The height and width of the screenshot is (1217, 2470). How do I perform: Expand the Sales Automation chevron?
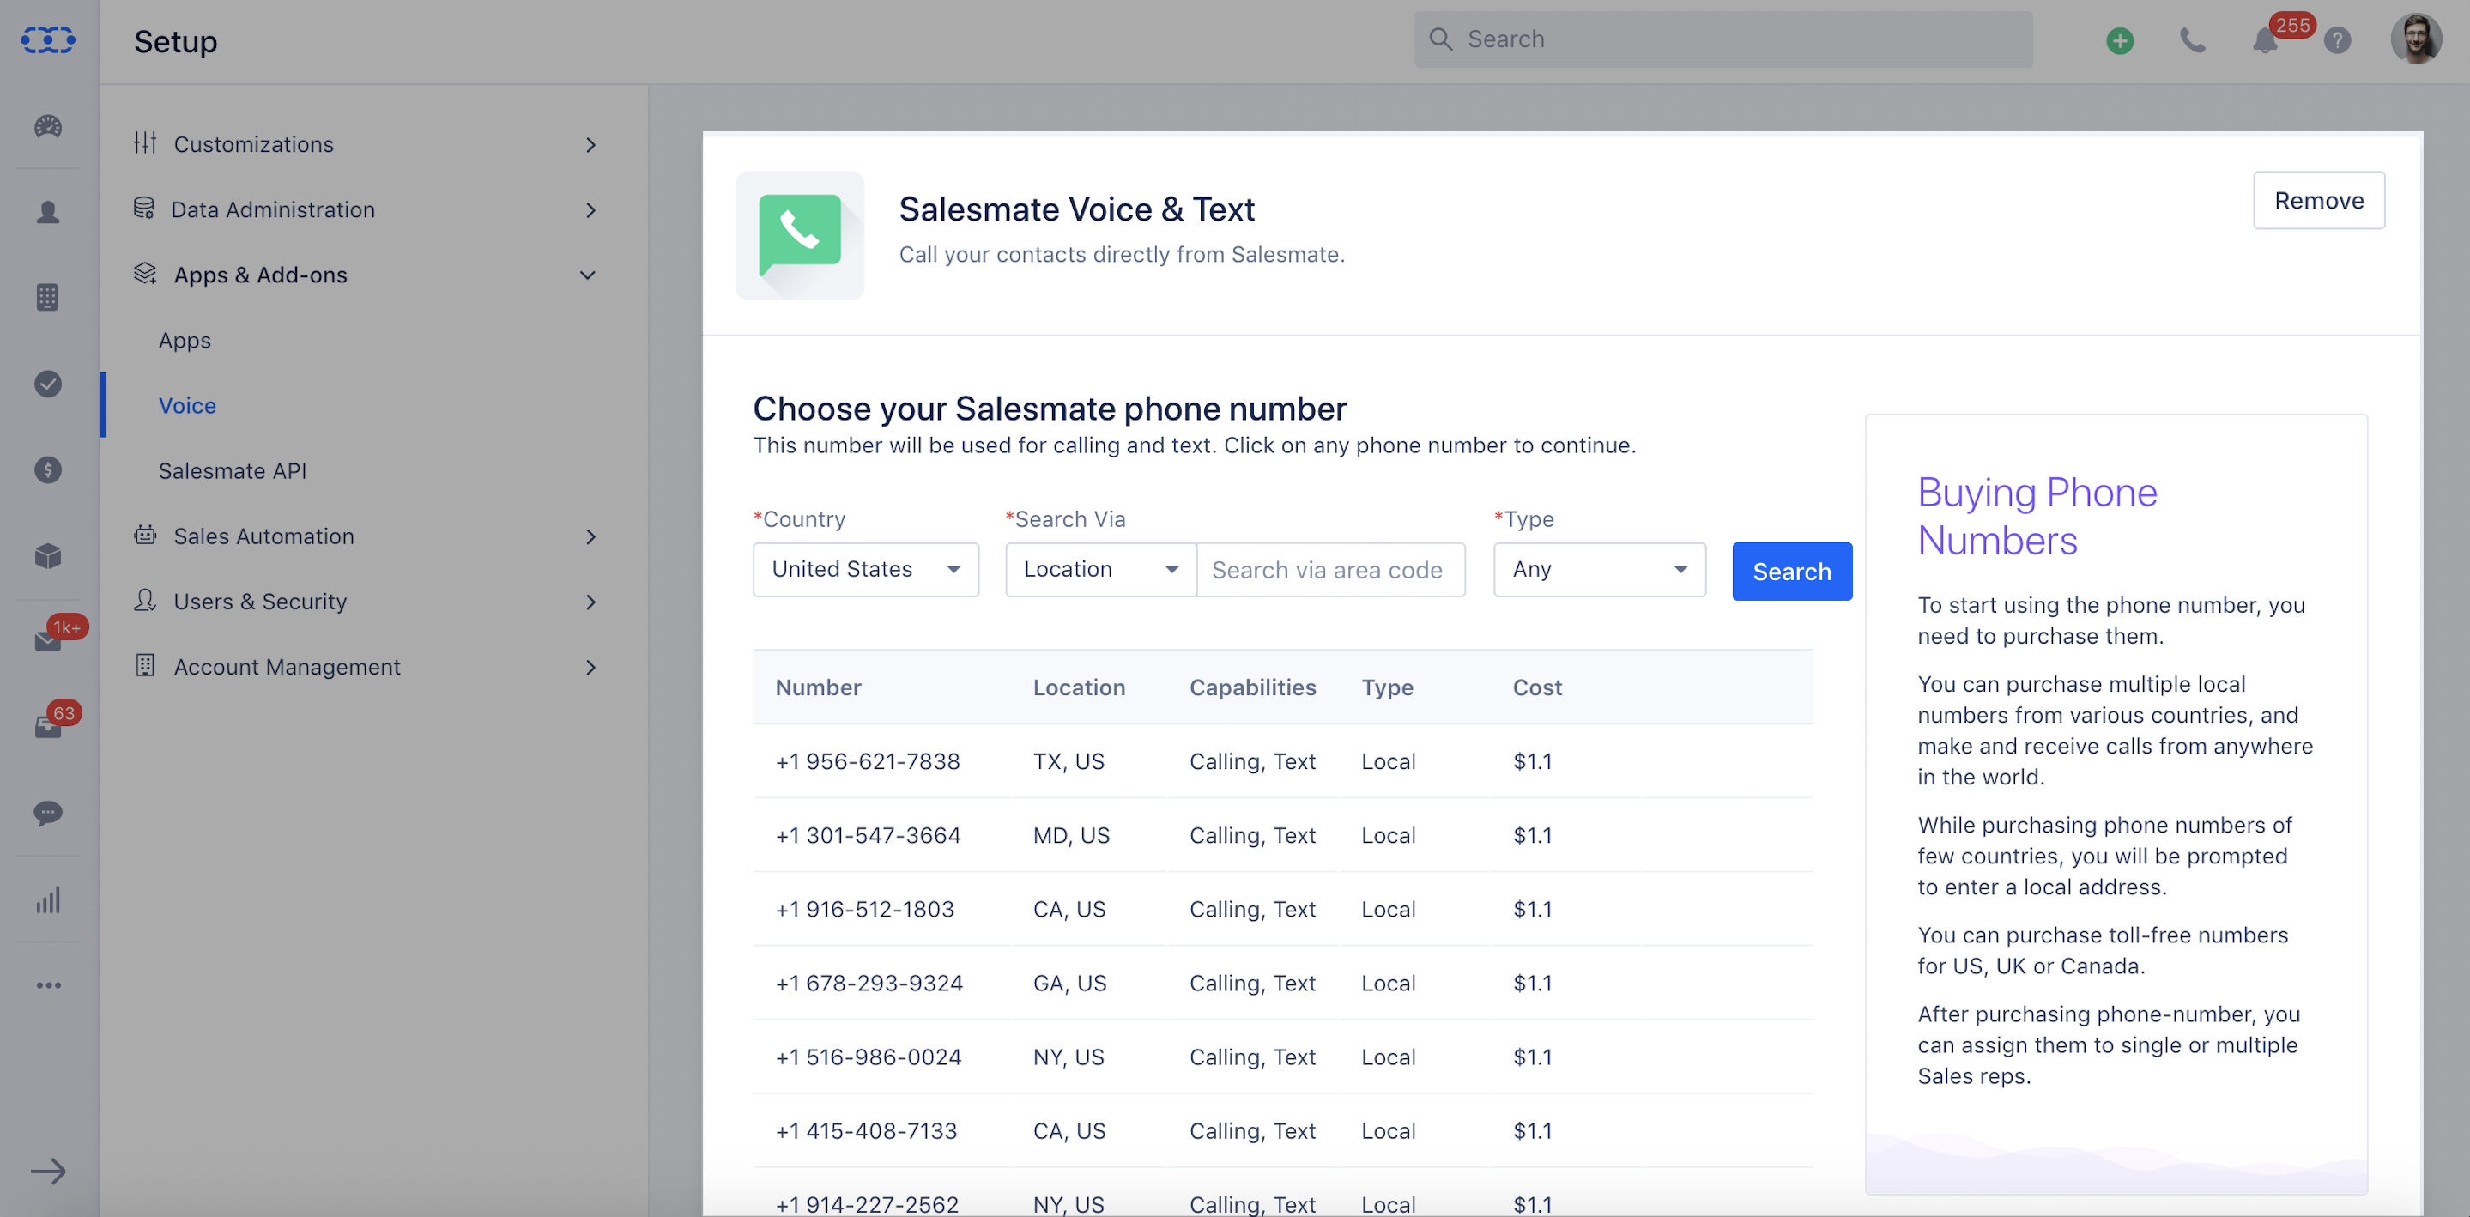pyautogui.click(x=590, y=536)
